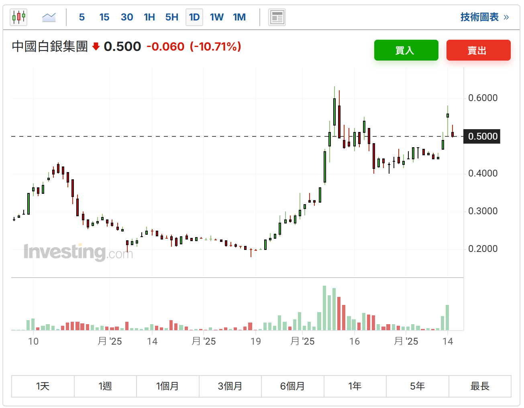Click the (-10.71%) percent change value
The width and height of the screenshot is (524, 408).
click(215, 47)
